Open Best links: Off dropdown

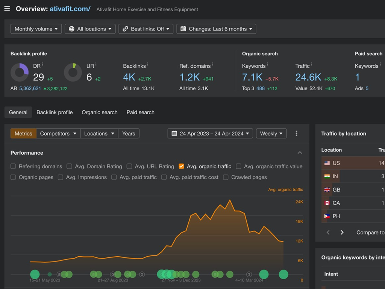146,29
